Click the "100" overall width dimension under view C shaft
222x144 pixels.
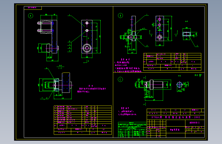(154, 100)
